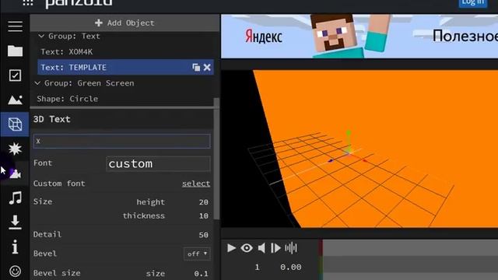The height and width of the screenshot is (280, 498).
Task: Click the Custom font select link
Action: tap(196, 184)
